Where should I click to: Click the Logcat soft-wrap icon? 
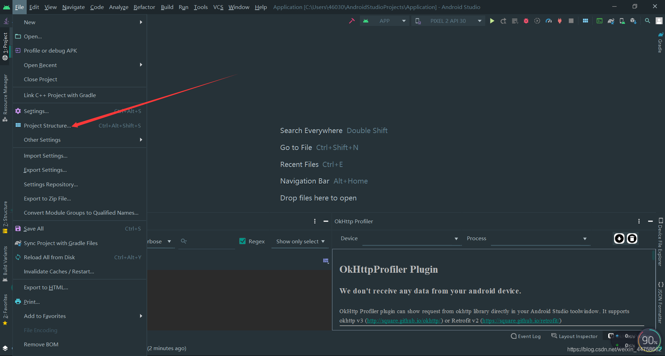(326, 261)
